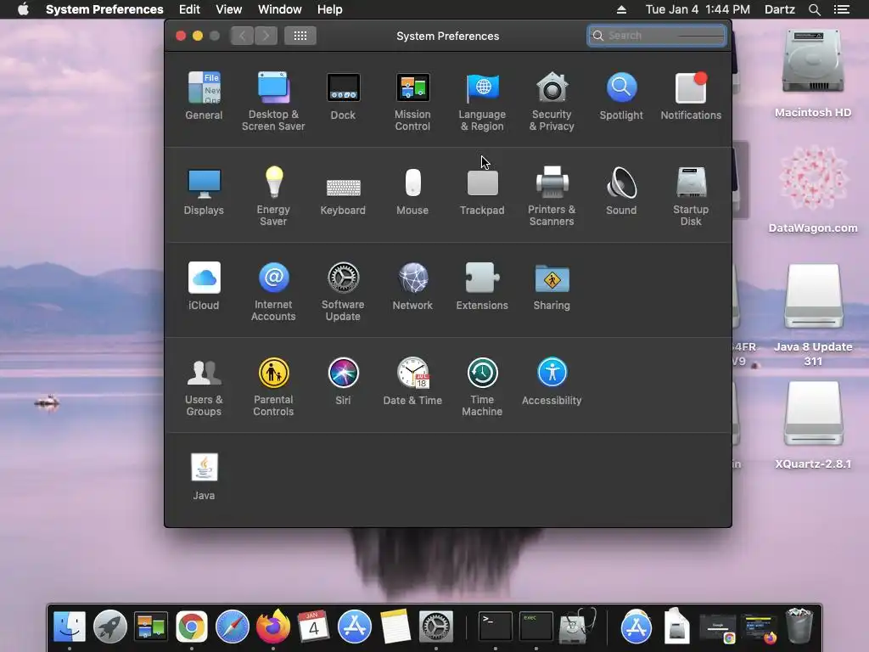
Task: Open Finder from the Dock
Action: (70, 627)
